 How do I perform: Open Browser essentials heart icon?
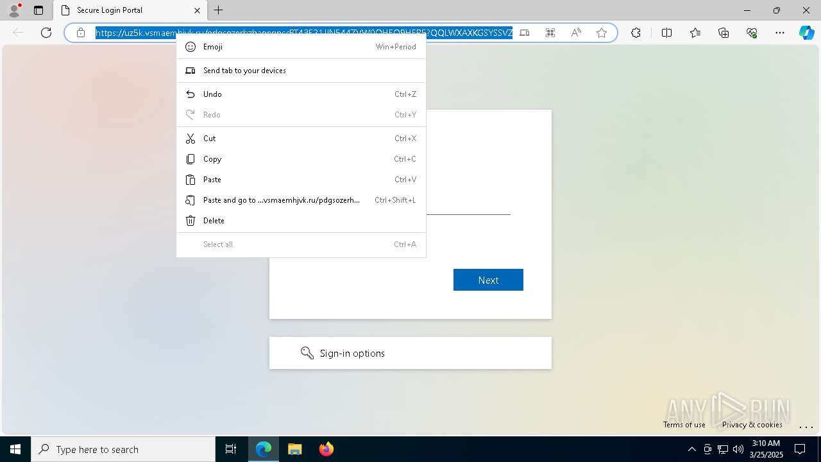752,33
